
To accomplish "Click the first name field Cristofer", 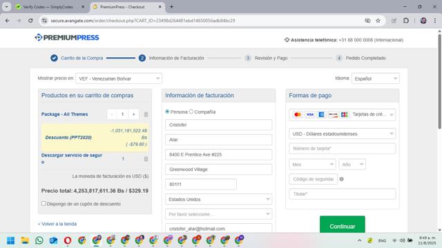I will pyautogui.click(x=218, y=125).
